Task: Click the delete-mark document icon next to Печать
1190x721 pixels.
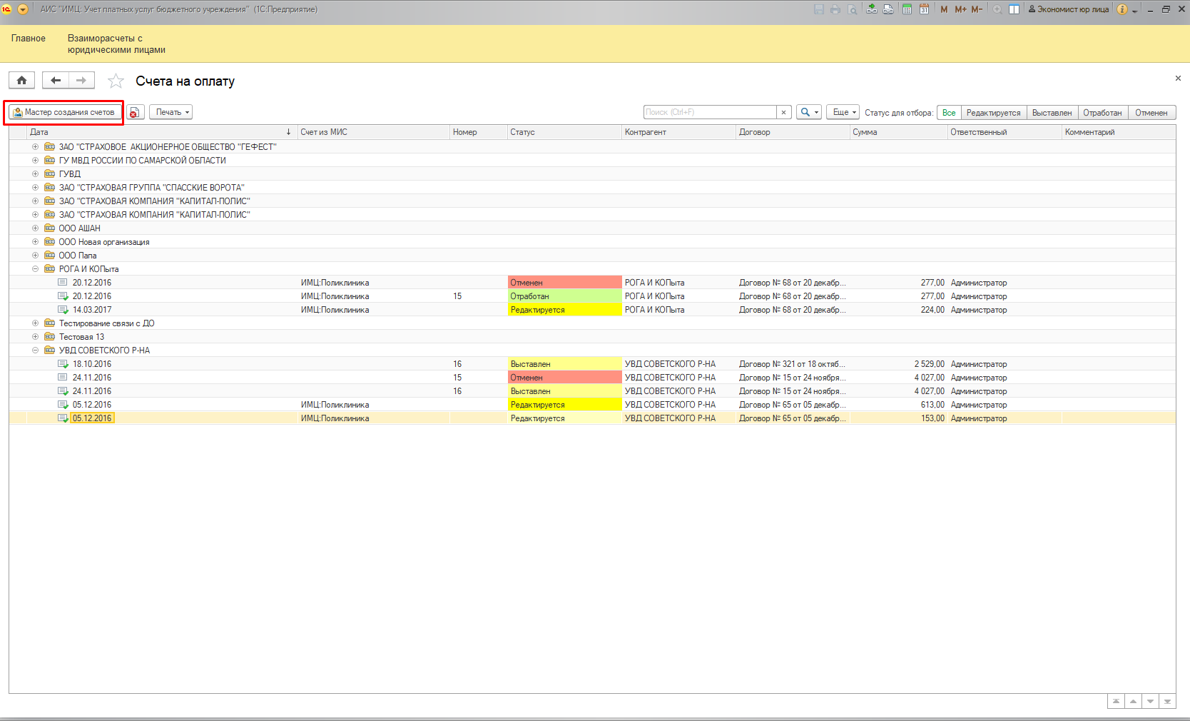Action: point(135,112)
